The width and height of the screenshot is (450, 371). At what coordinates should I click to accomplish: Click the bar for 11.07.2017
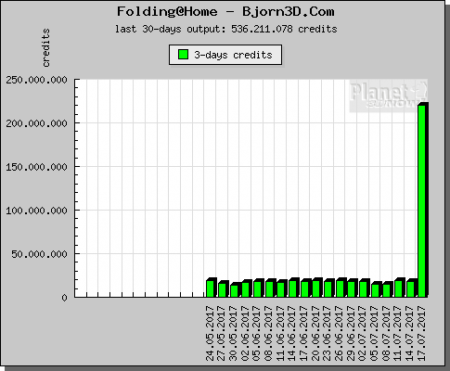(400, 288)
